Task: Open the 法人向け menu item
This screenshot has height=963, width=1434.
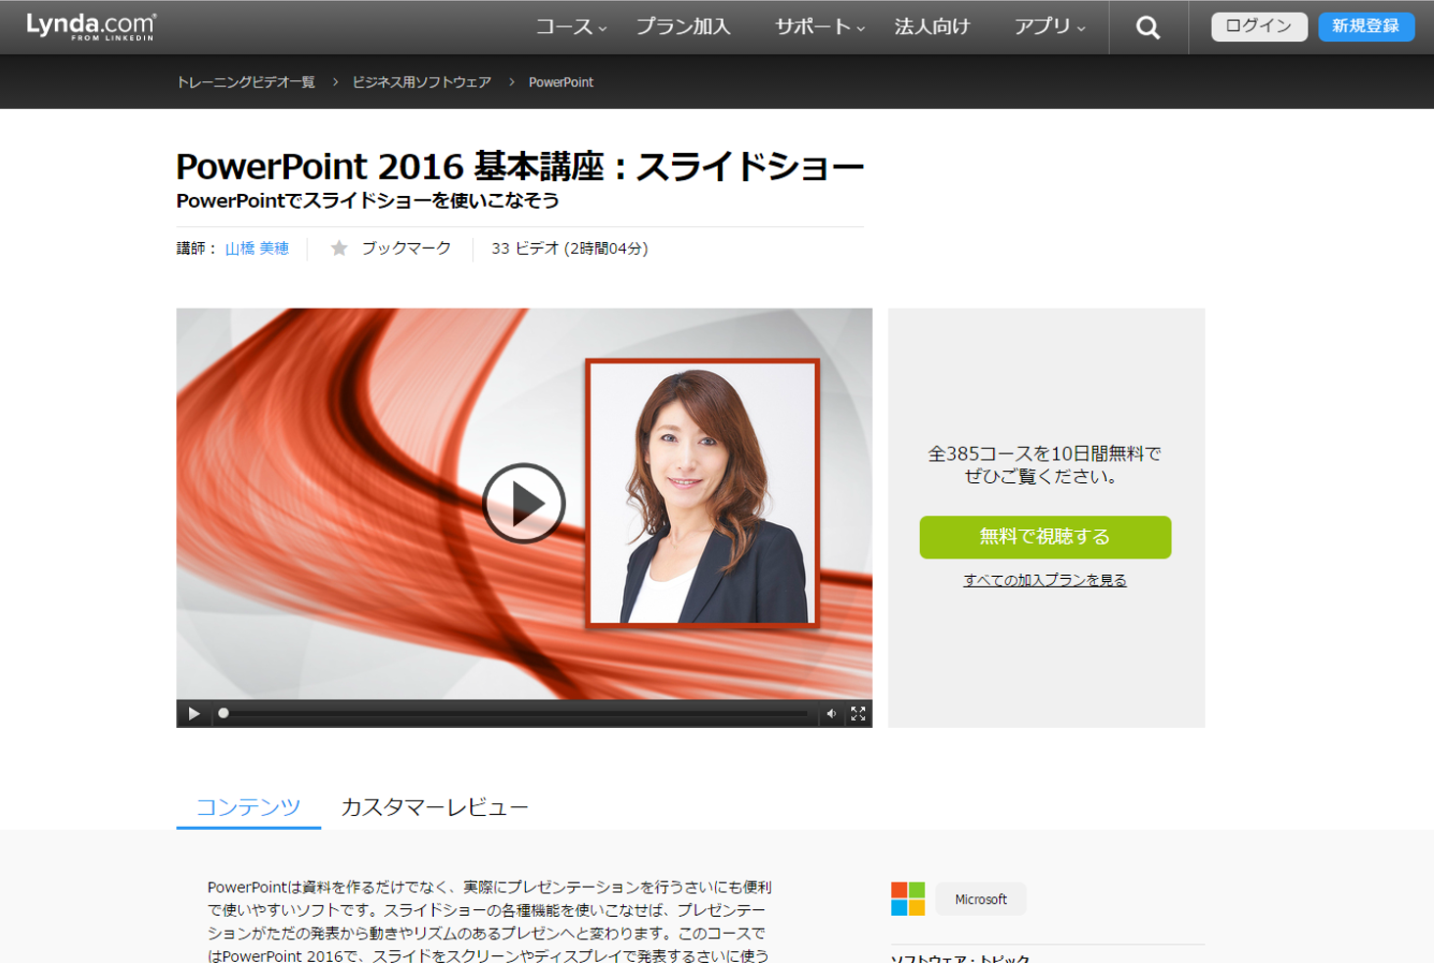Action: (932, 27)
